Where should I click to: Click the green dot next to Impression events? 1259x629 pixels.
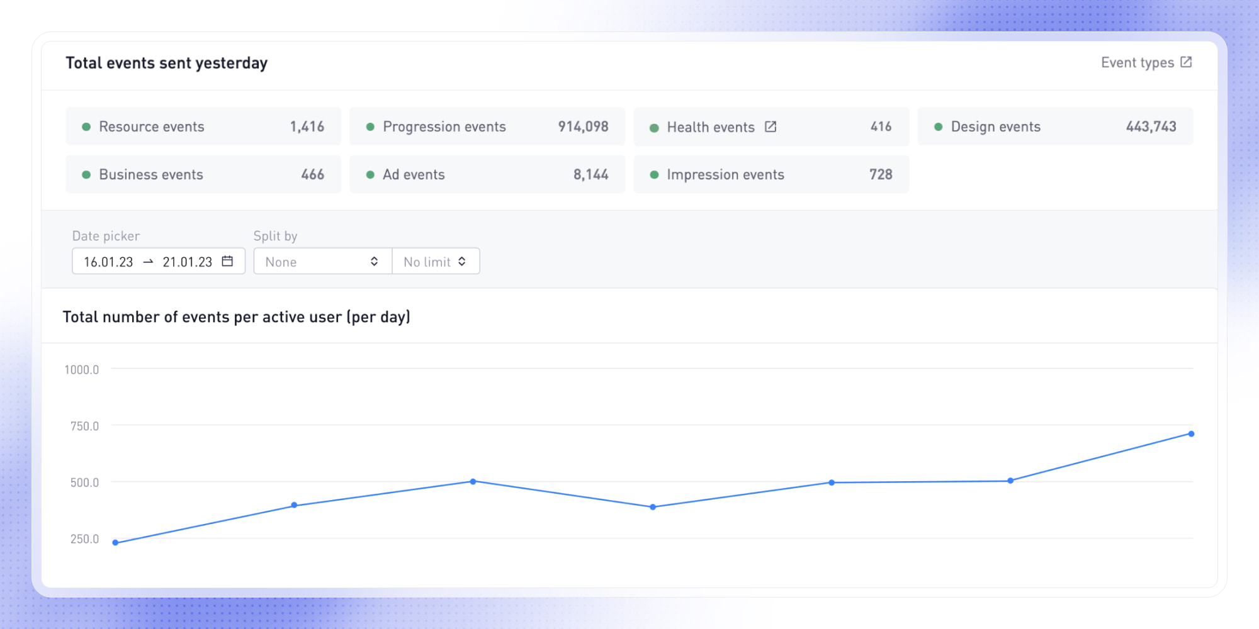(655, 174)
